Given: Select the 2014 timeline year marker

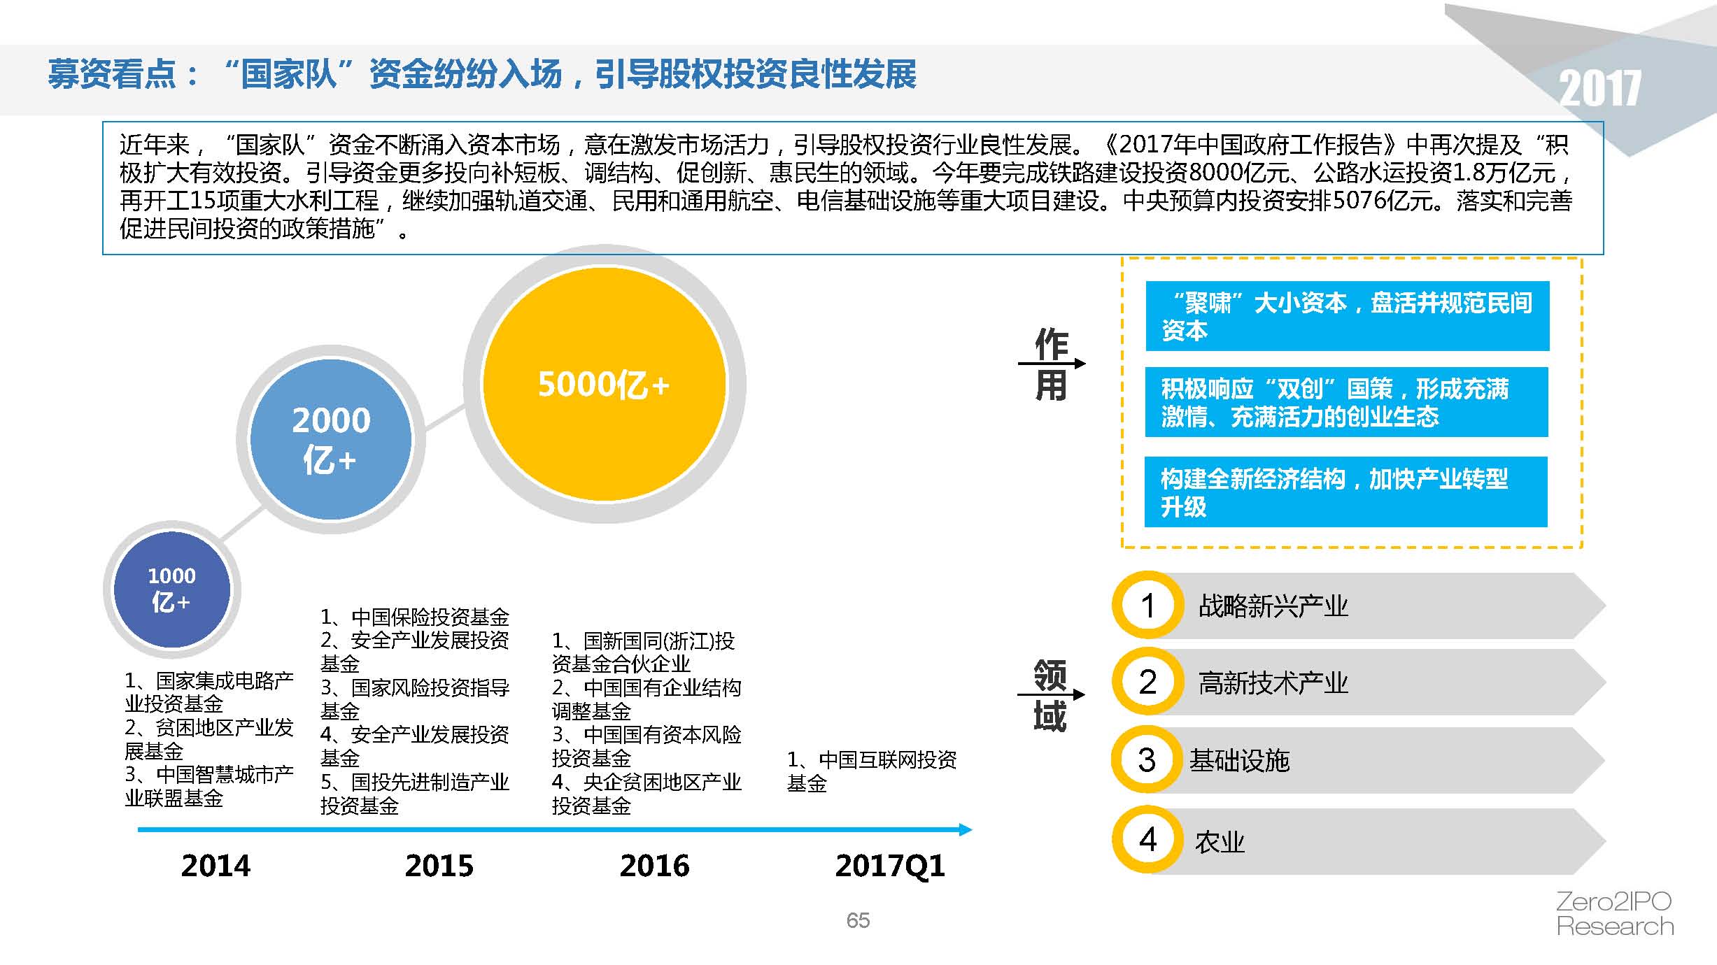Looking at the screenshot, I should tap(215, 866).
